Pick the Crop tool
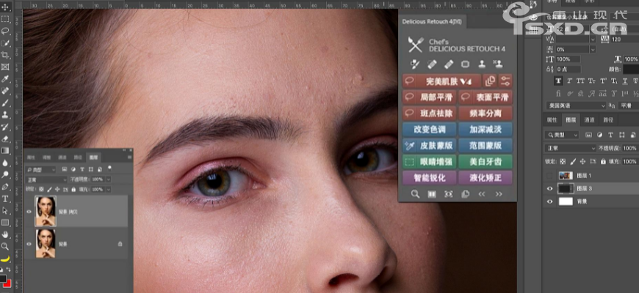 pyautogui.click(x=5, y=55)
